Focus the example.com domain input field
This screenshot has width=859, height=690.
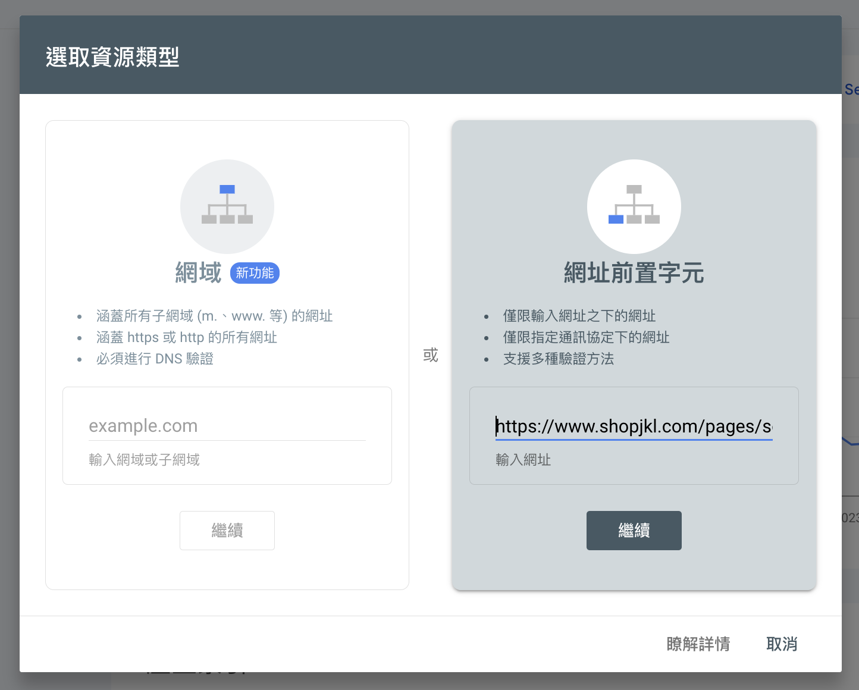[x=227, y=426]
